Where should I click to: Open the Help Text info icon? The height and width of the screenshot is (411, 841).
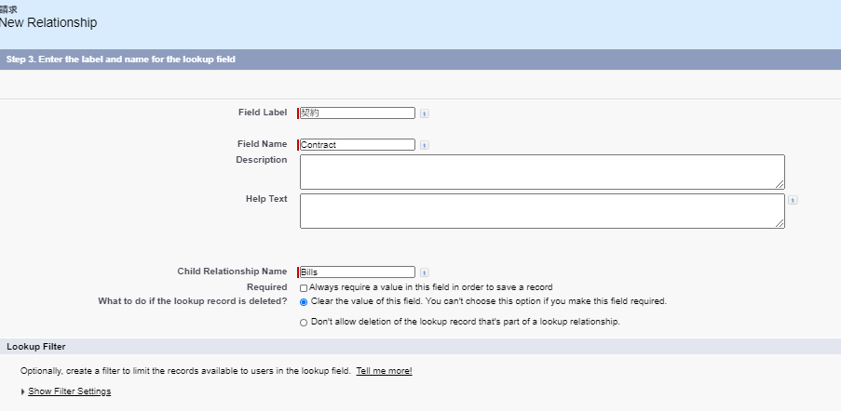click(793, 200)
